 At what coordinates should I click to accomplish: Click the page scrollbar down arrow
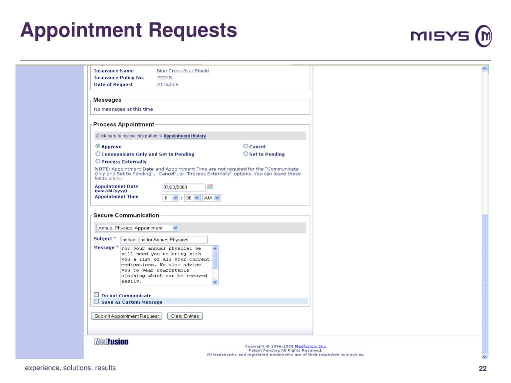click(484, 357)
